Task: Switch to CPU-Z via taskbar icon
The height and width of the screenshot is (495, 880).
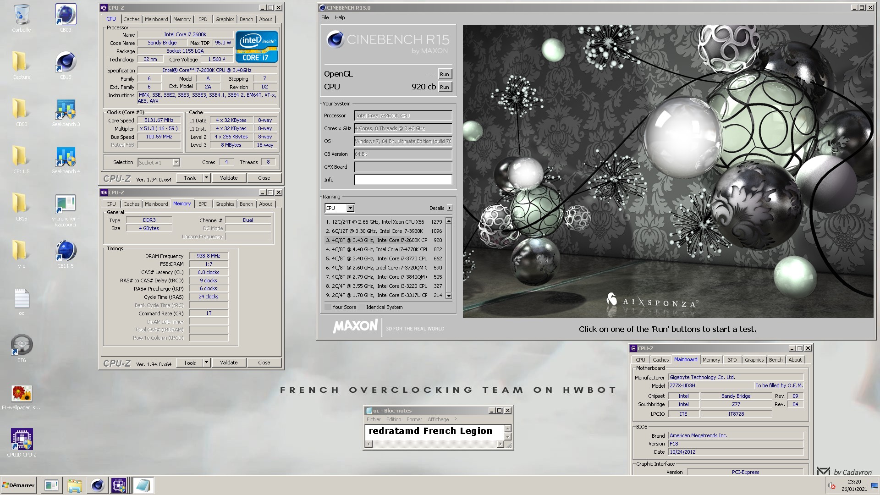Action: coord(119,485)
